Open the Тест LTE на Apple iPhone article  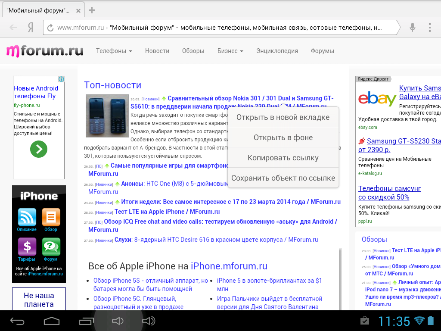point(167,212)
